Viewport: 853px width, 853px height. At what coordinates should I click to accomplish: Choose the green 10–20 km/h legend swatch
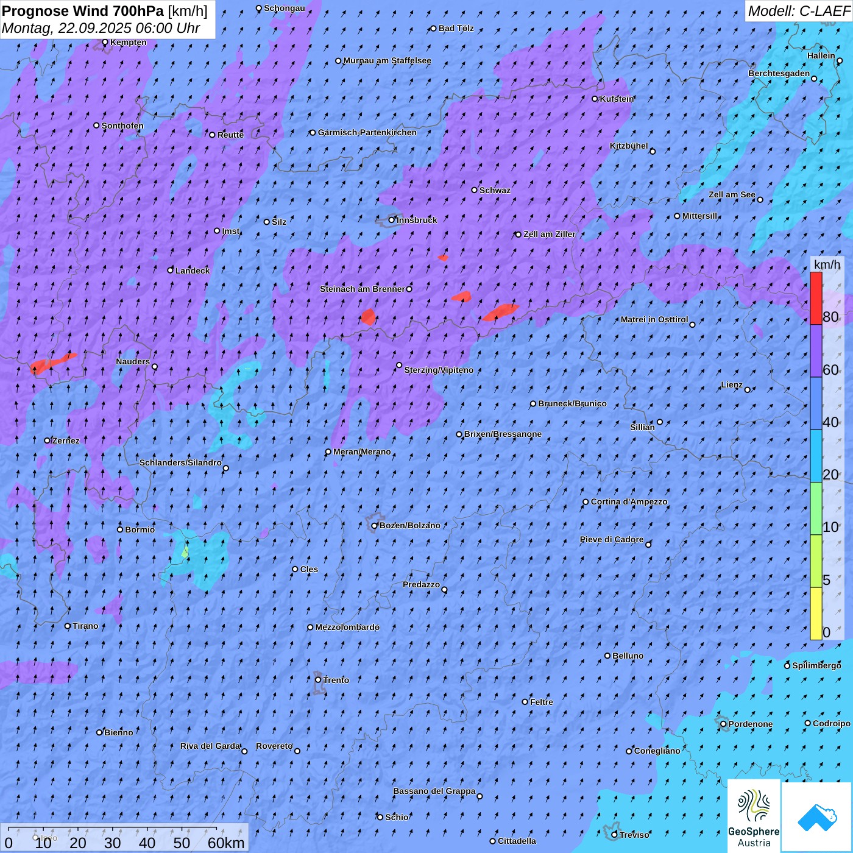[x=816, y=509]
